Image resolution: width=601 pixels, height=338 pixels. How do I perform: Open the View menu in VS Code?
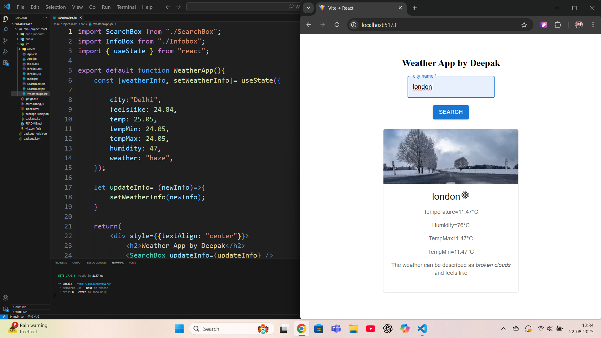pyautogui.click(x=77, y=7)
